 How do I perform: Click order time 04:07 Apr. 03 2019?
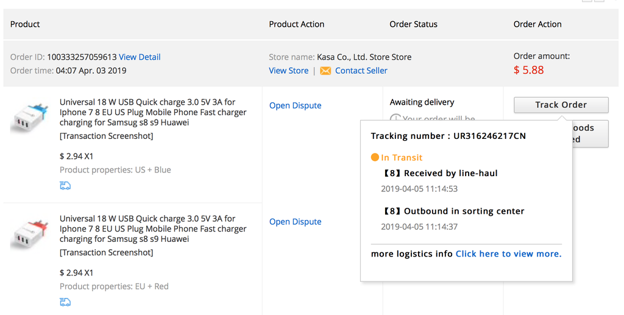[91, 71]
